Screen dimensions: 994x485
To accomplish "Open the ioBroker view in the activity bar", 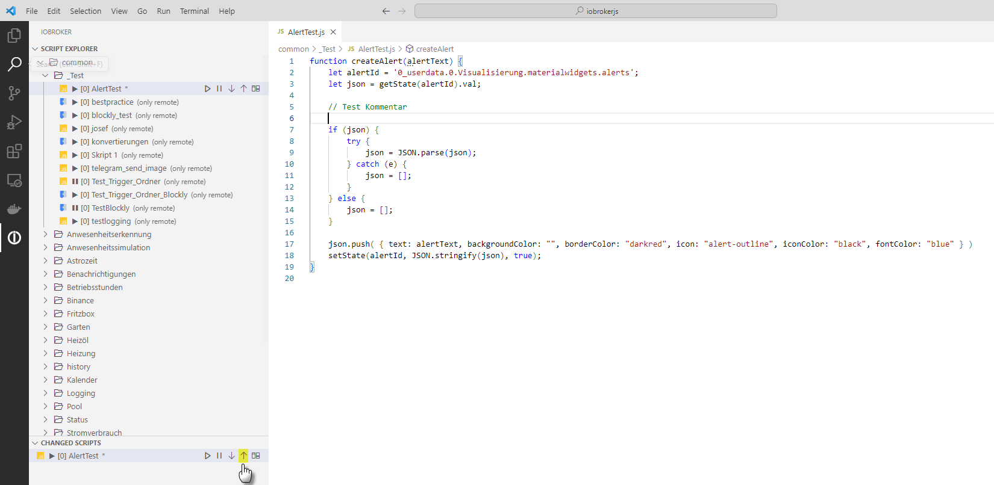I will click(x=14, y=238).
